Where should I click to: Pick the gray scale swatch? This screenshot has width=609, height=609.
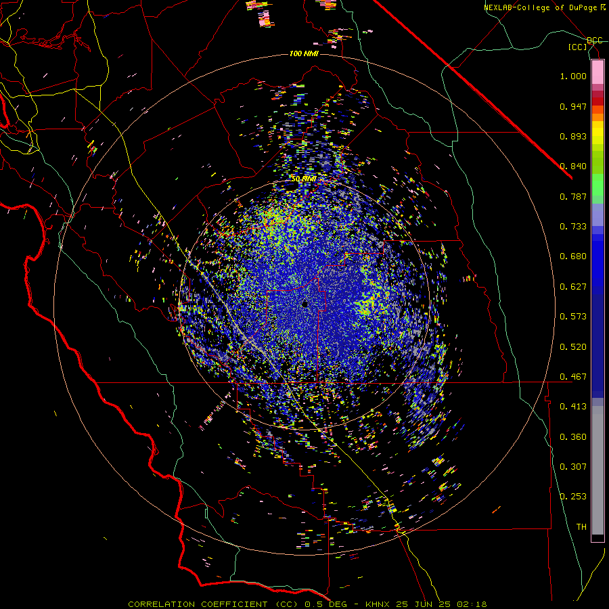(x=597, y=470)
